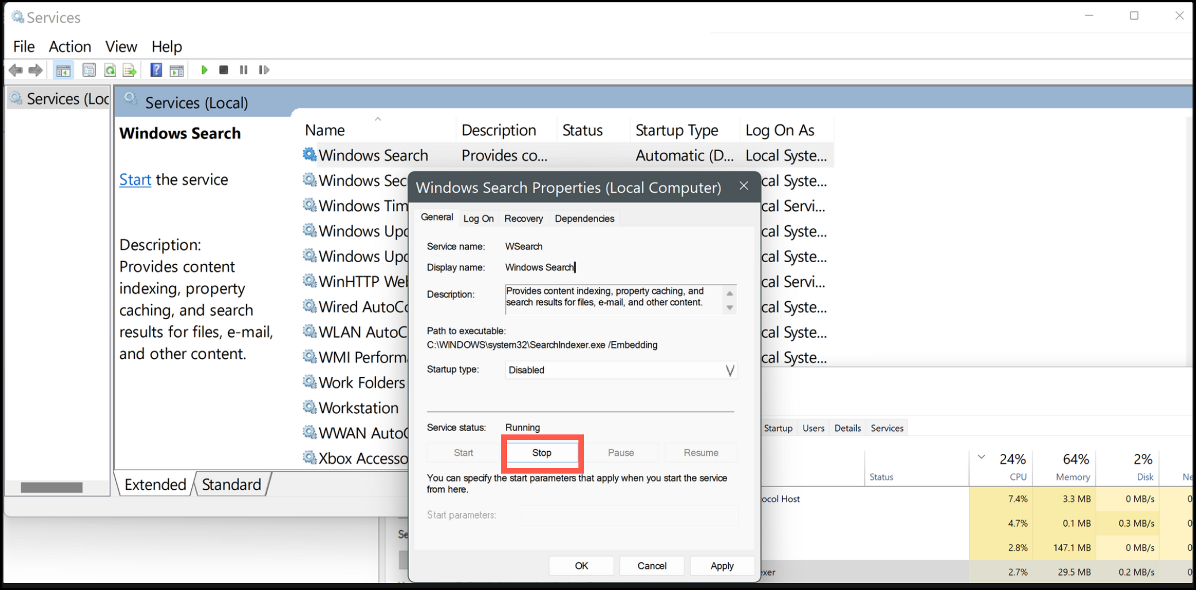Switch to the Log On tab

pos(478,219)
